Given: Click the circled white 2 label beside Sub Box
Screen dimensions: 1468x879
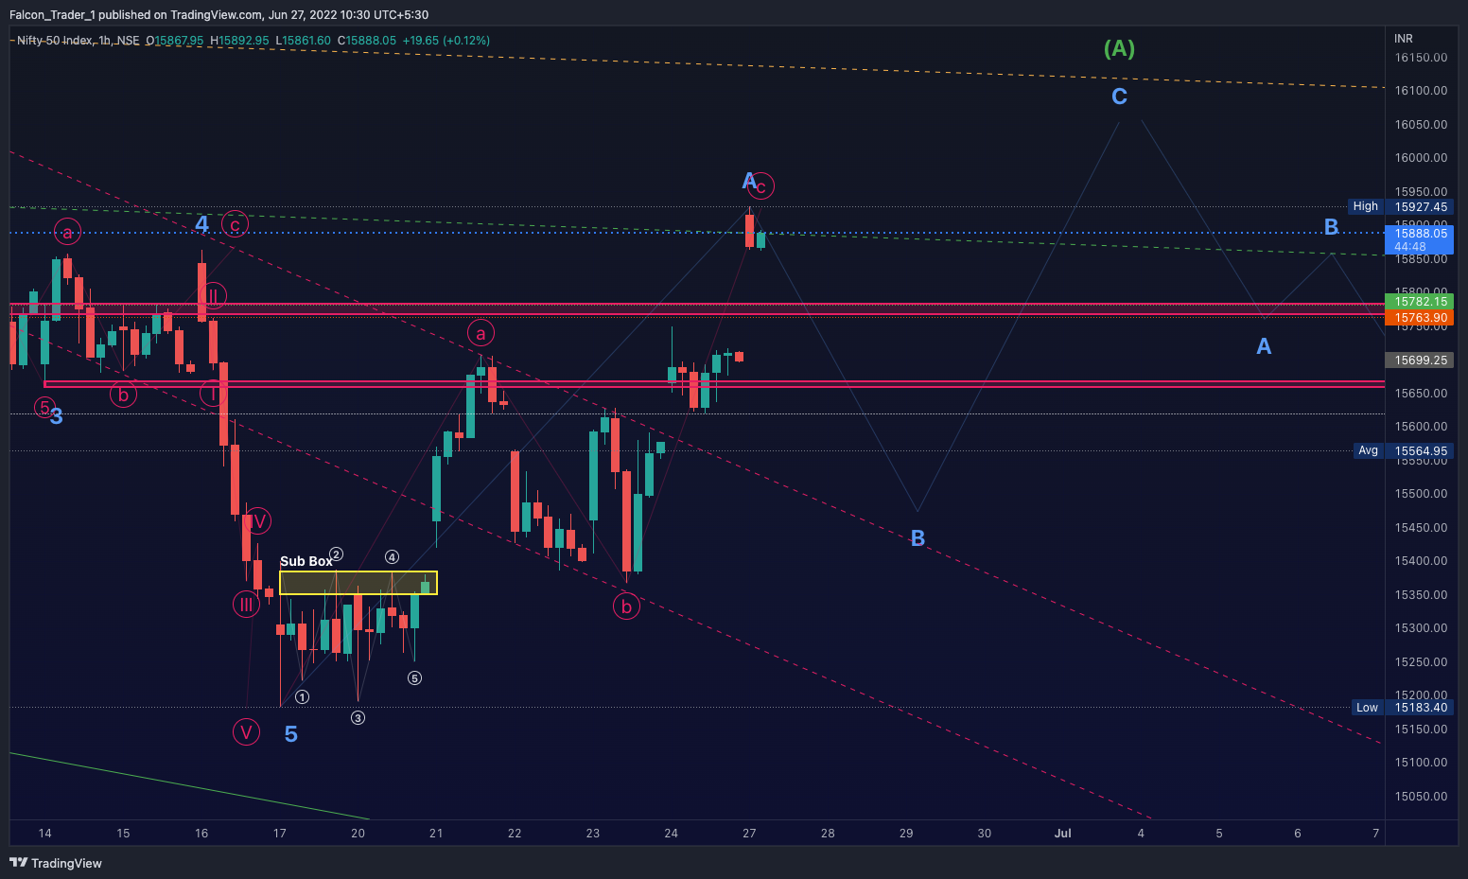Looking at the screenshot, I should click(x=336, y=554).
